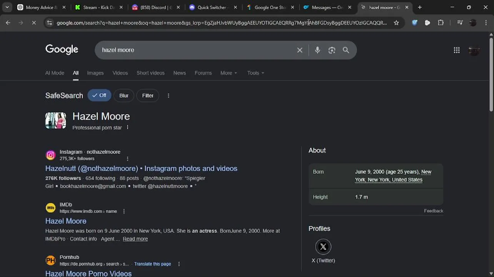The image size is (494, 277).
Task: Switch to Money Advice browser tab
Action: pos(41,7)
